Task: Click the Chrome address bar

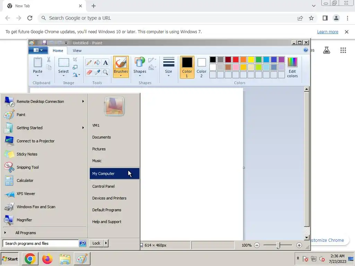Action: pyautogui.click(x=167, y=18)
